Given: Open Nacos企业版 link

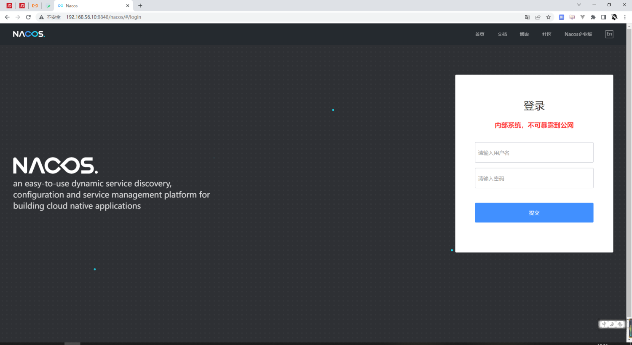Looking at the screenshot, I should point(578,34).
